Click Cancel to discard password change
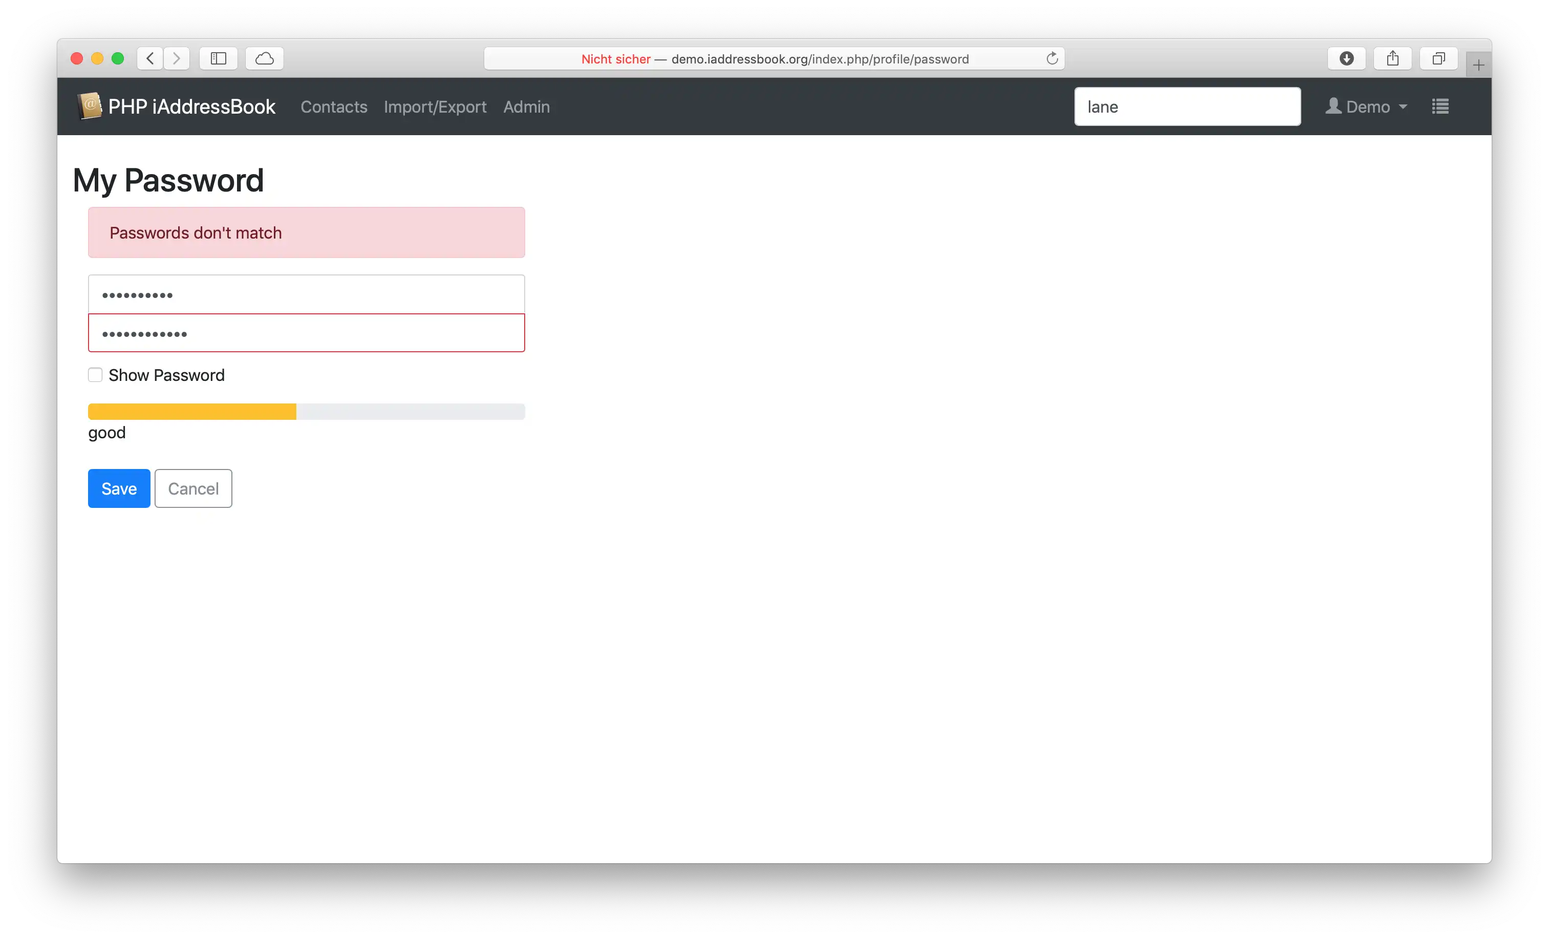 pos(192,488)
